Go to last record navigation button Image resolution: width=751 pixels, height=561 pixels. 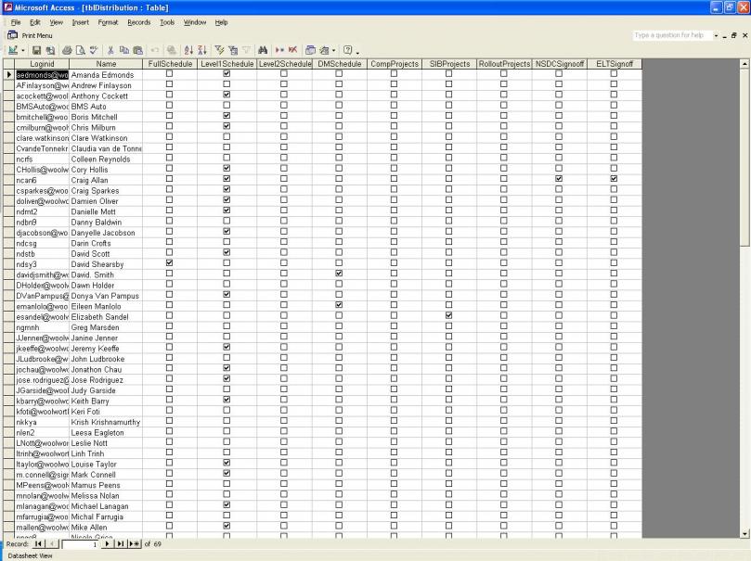point(121,543)
